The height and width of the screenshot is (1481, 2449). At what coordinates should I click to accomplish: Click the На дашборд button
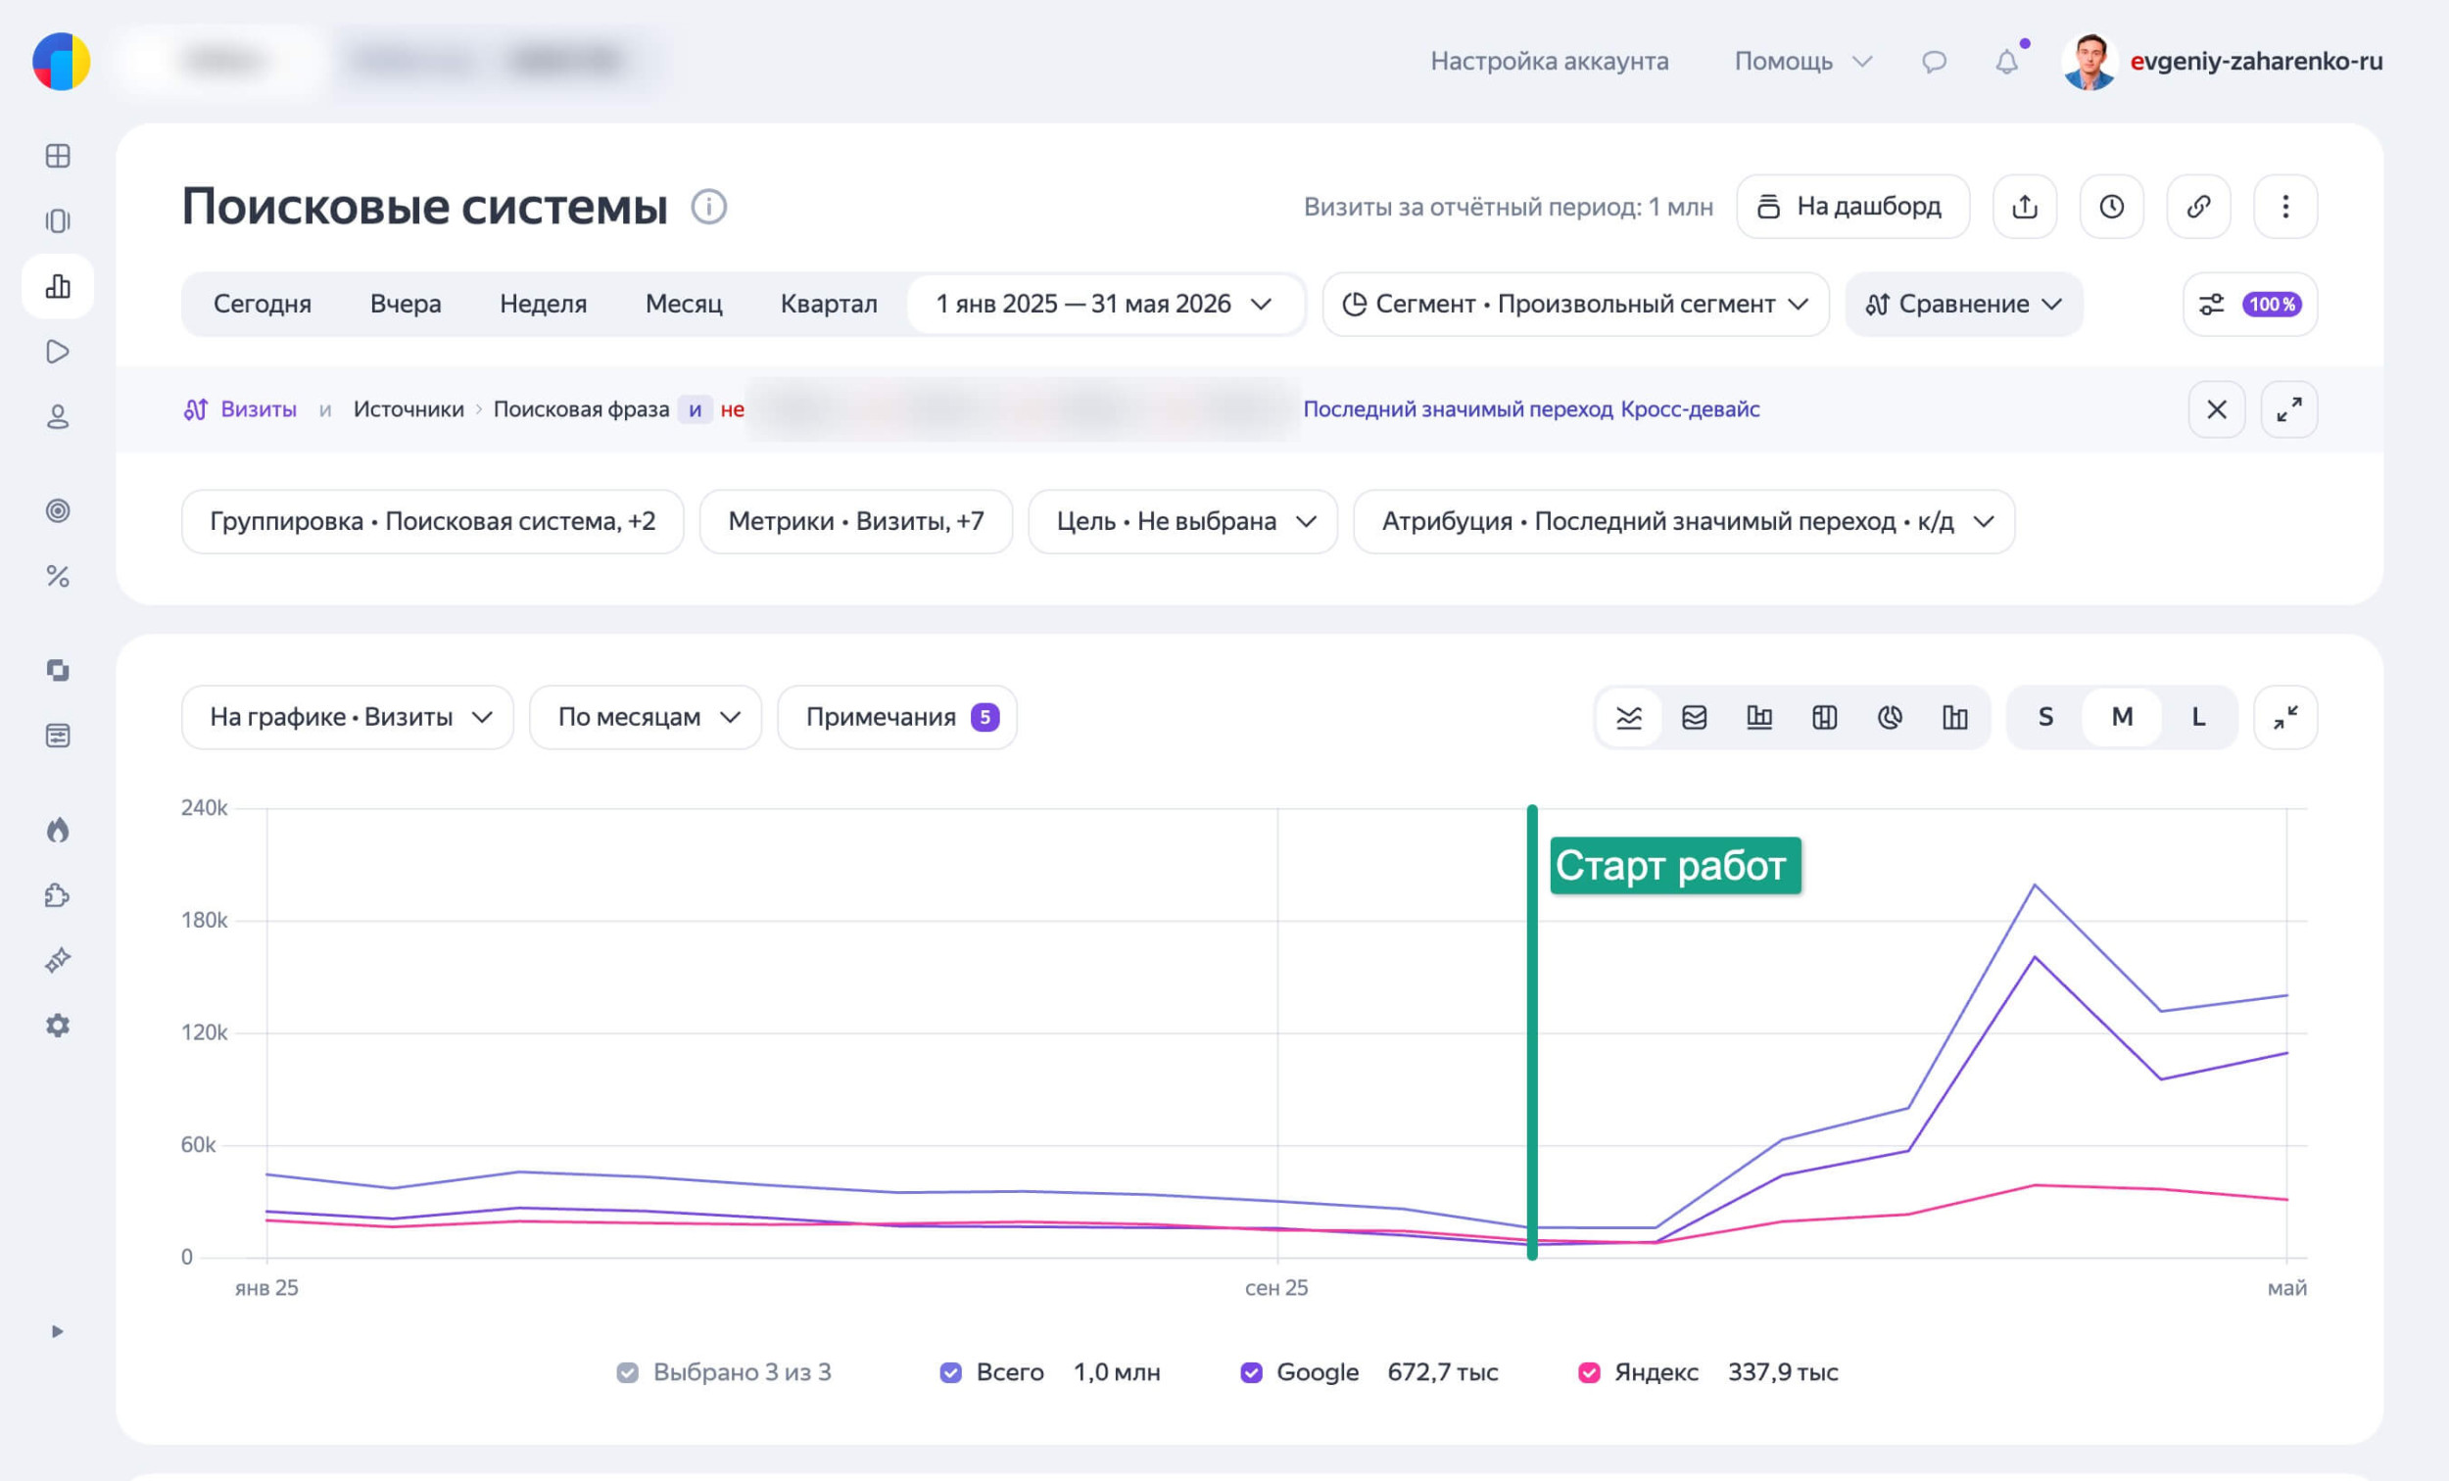pos(1852,207)
